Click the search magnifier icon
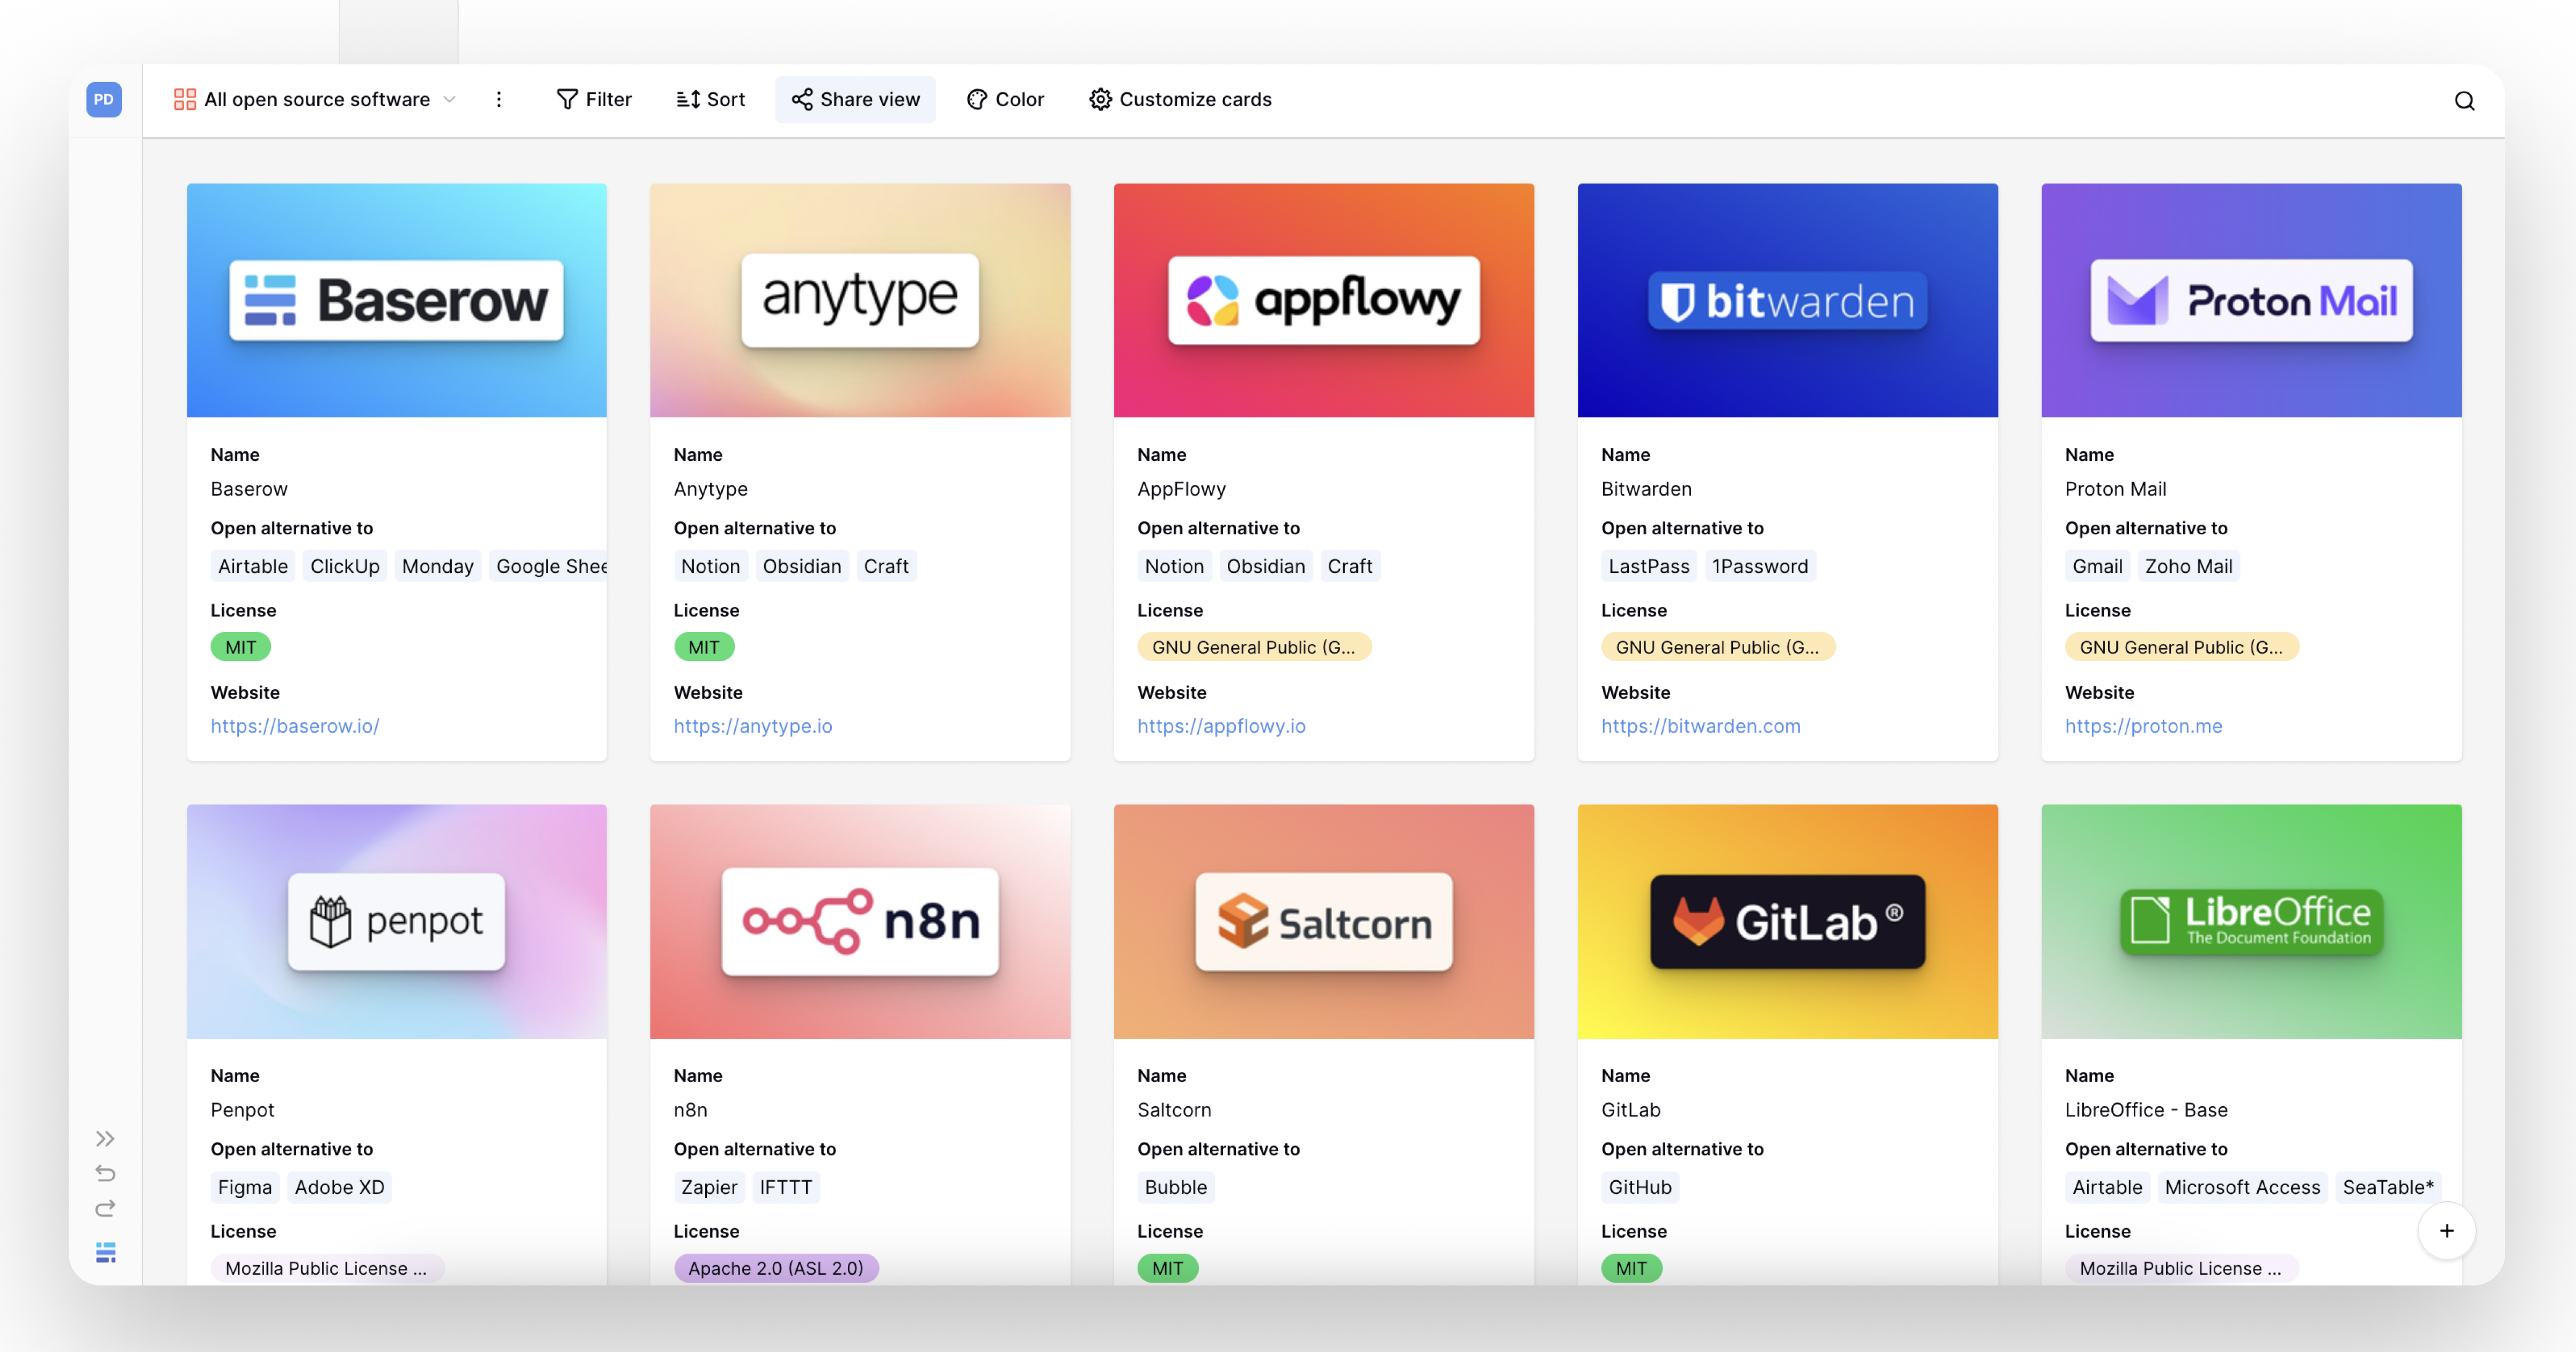Viewport: 2576px width, 1352px height. coord(2464,100)
